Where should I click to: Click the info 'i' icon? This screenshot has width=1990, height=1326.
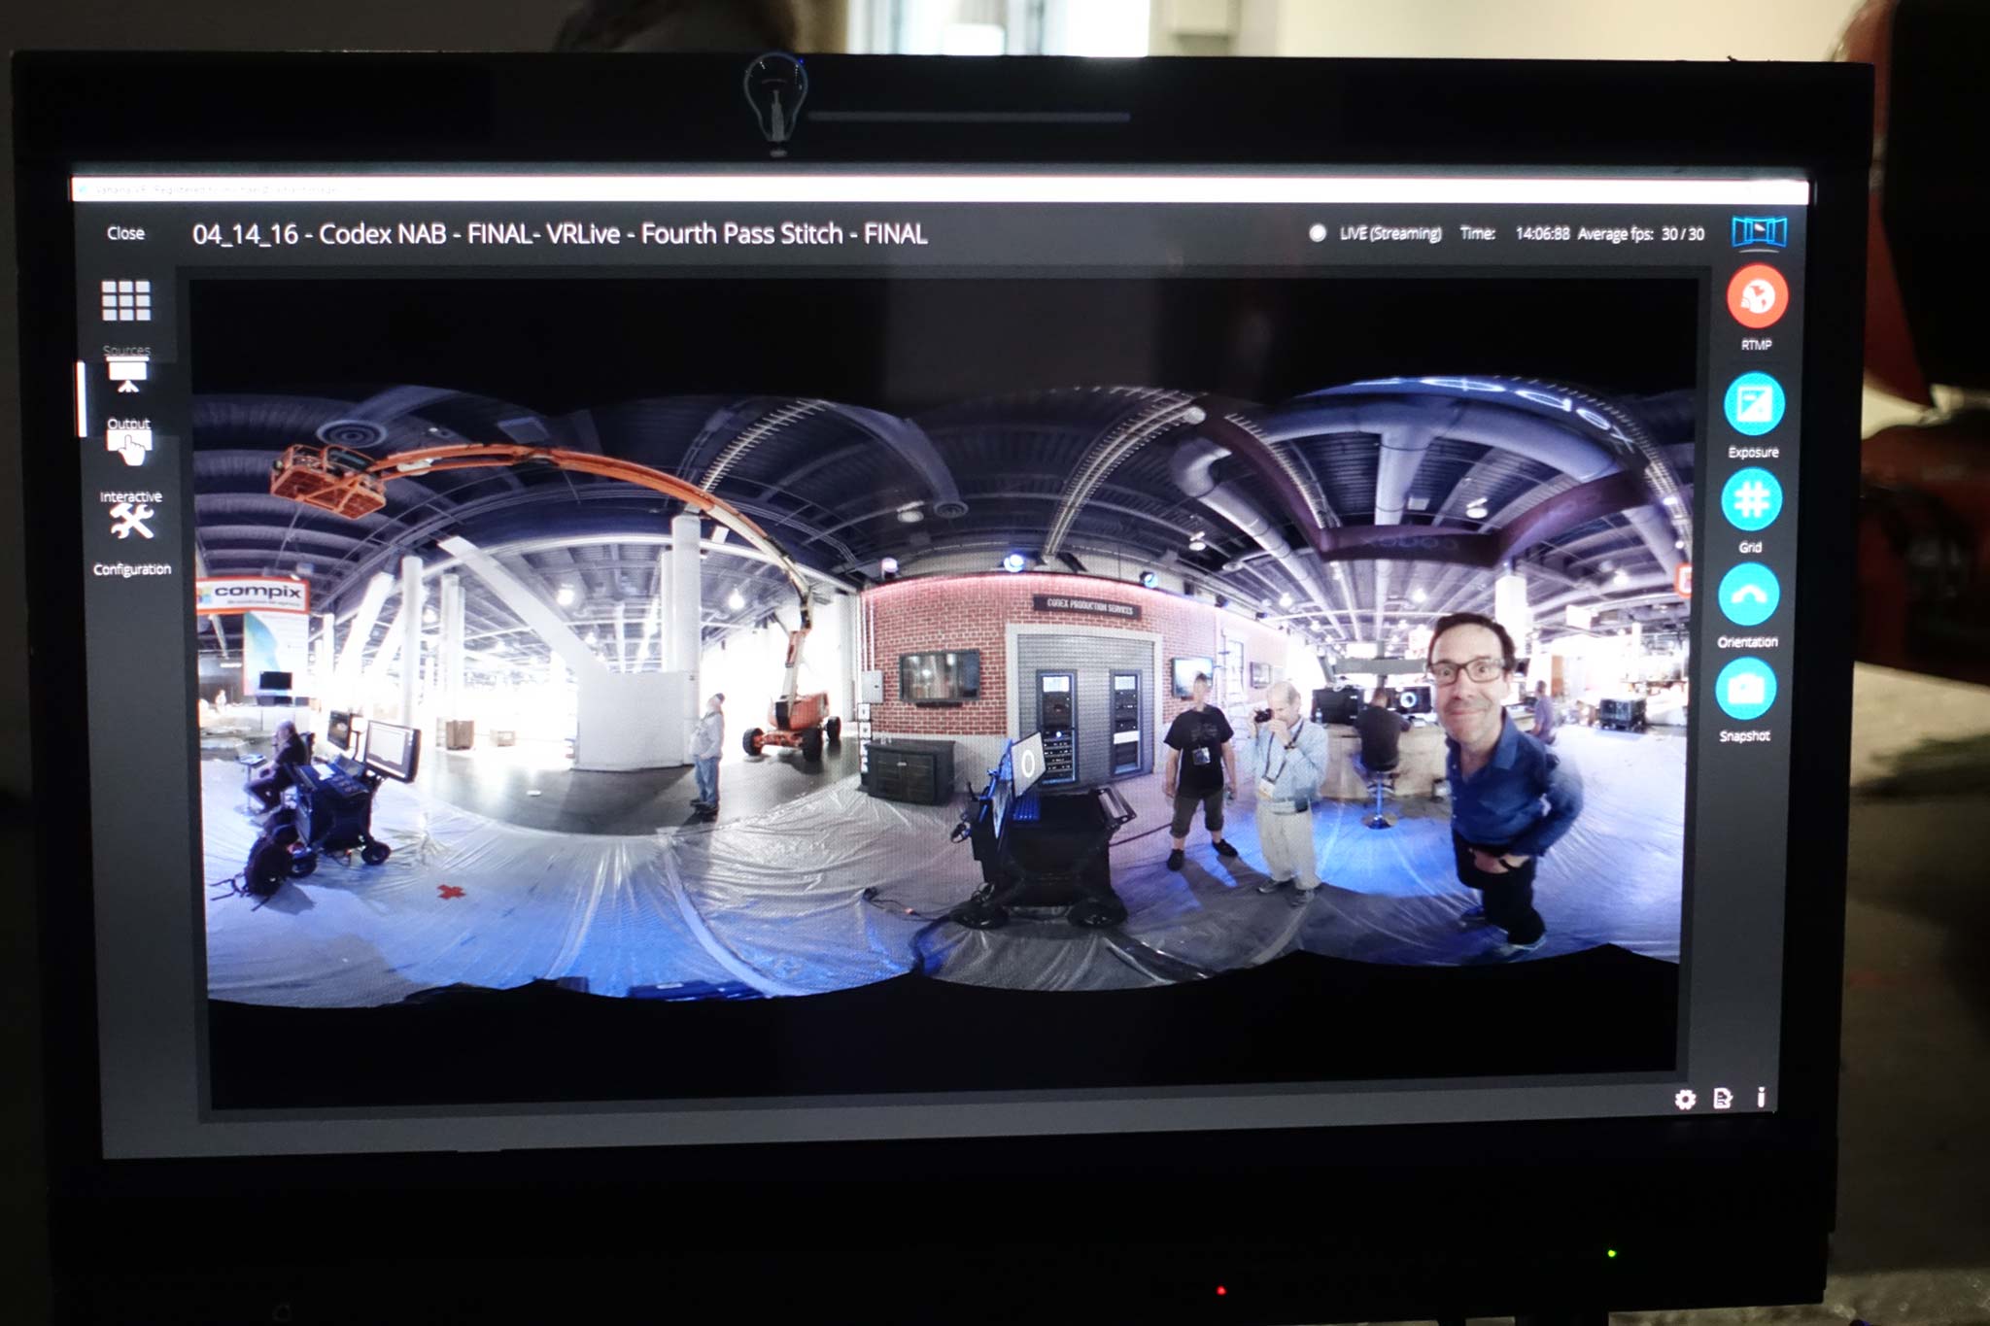(x=1761, y=1097)
